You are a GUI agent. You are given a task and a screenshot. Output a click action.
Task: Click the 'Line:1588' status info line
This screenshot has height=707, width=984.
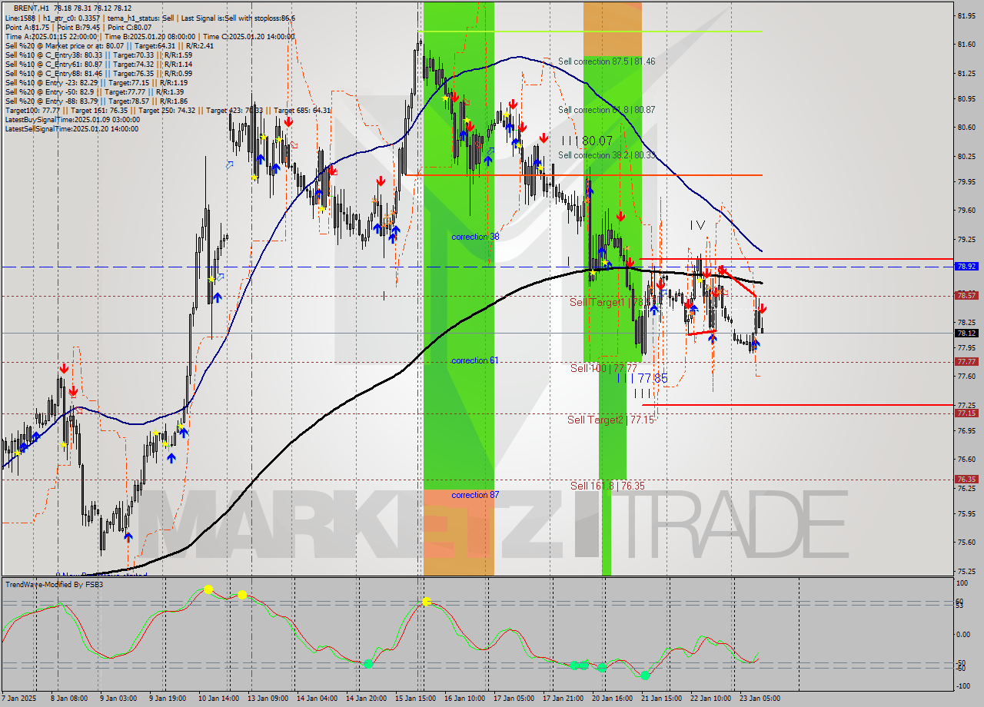click(149, 18)
